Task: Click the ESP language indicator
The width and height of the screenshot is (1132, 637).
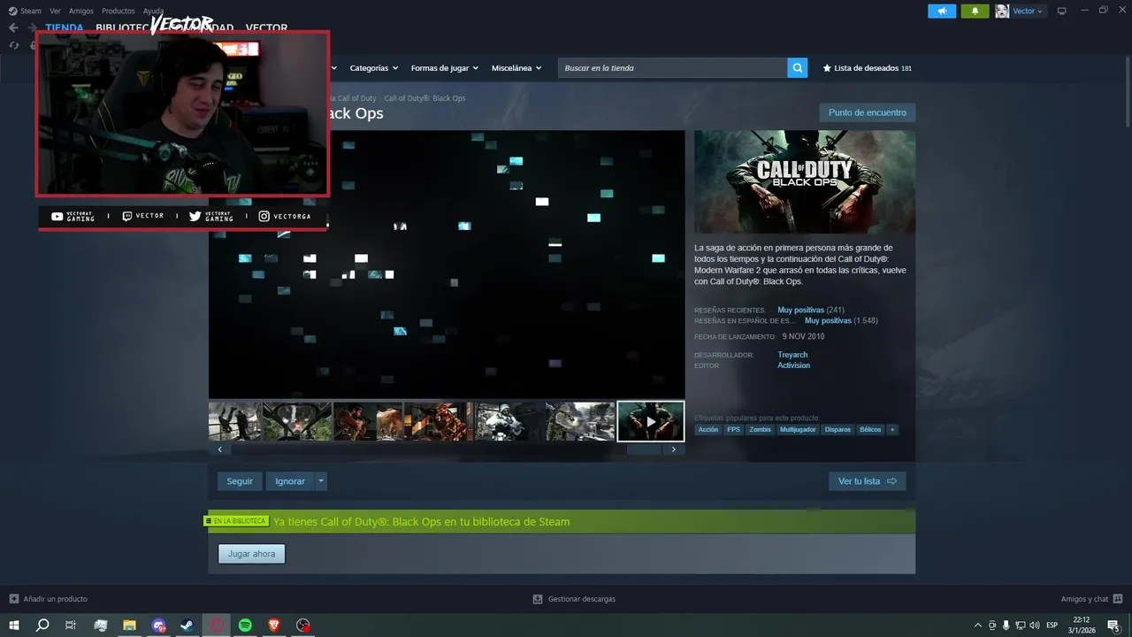Action: (x=1052, y=625)
